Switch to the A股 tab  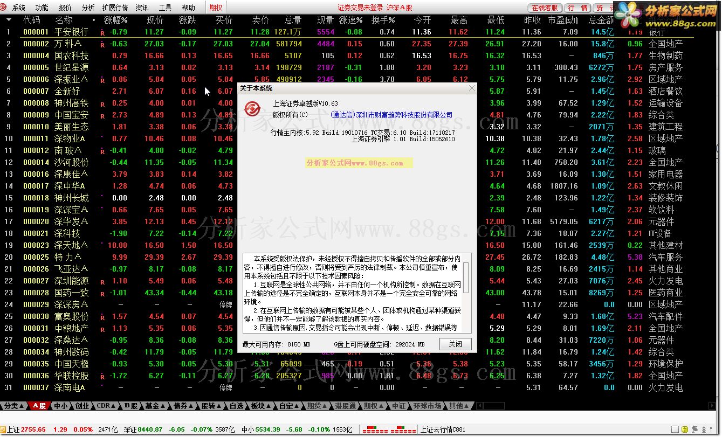click(x=39, y=406)
